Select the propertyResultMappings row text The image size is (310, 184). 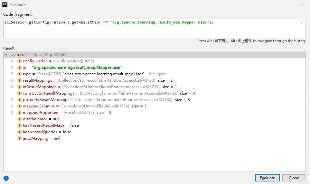(x=106, y=100)
